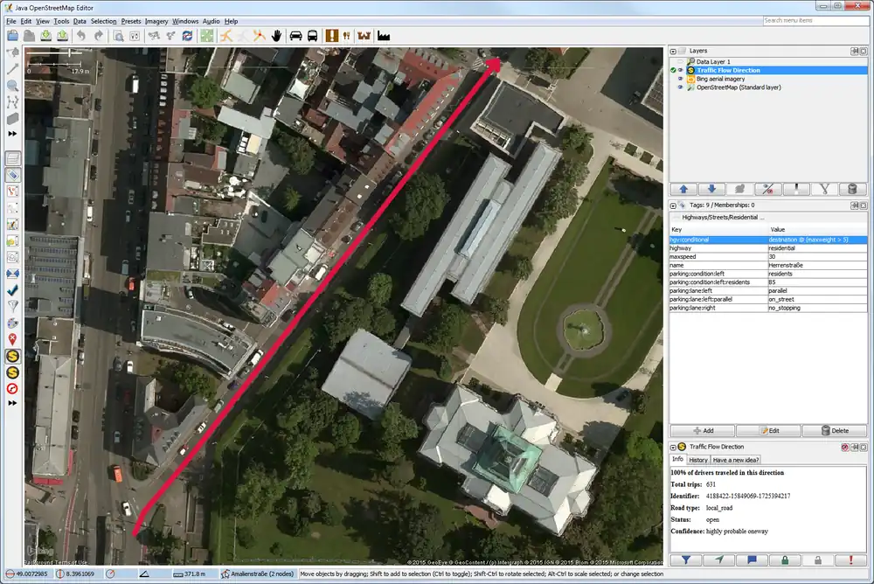Click the blue comment bubble button

coord(752,560)
